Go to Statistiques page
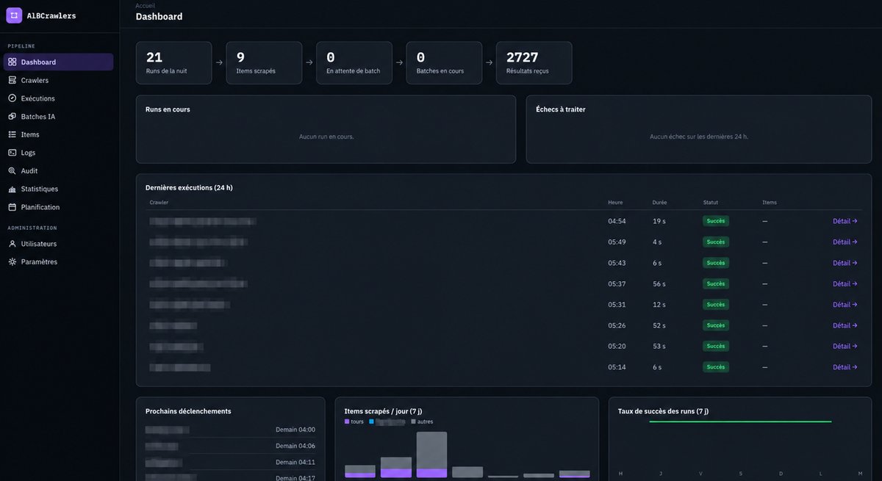Viewport: 882px width, 481px height. (58, 189)
